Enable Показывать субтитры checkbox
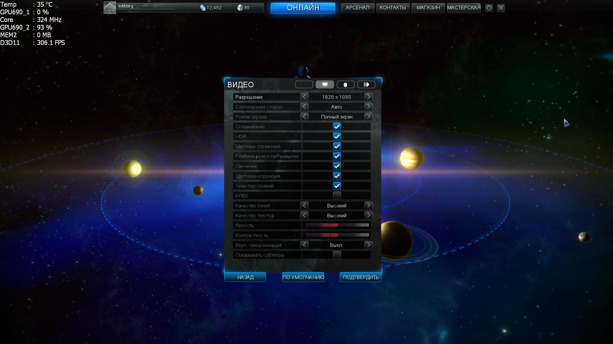613x344 pixels. point(337,255)
